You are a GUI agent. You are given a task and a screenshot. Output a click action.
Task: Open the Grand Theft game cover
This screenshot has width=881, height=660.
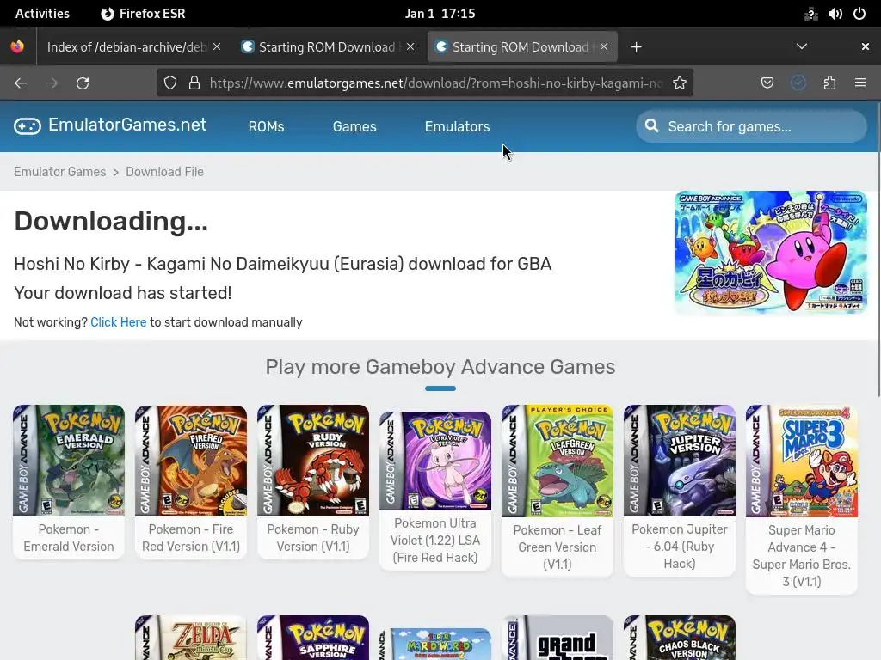click(558, 639)
